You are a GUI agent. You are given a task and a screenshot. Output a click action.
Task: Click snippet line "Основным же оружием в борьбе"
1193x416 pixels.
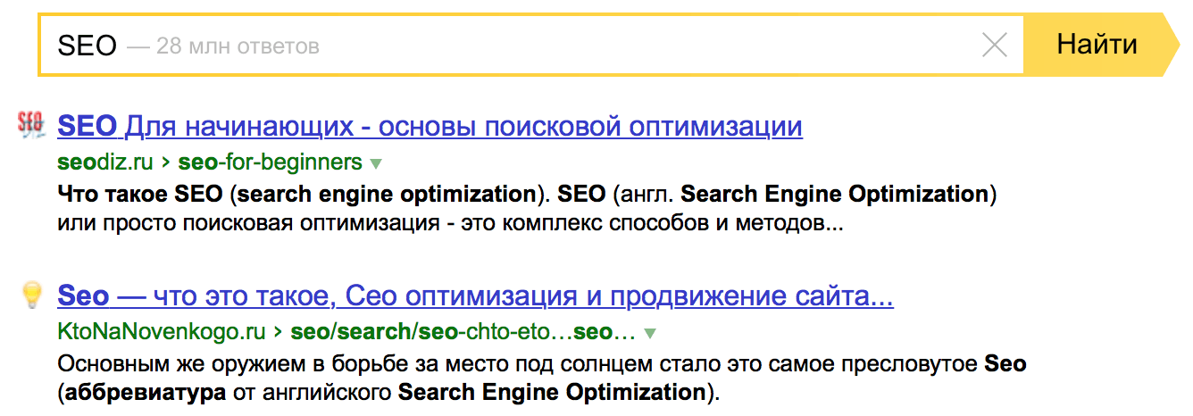coord(541,364)
